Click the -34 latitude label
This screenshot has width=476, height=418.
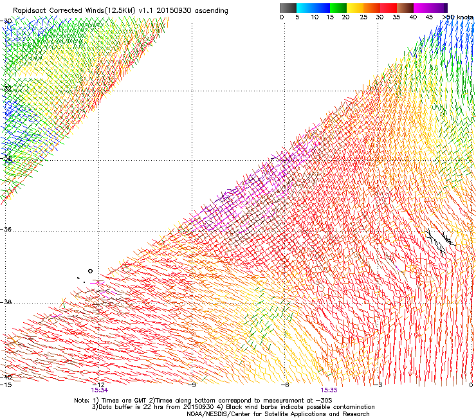[6, 158]
